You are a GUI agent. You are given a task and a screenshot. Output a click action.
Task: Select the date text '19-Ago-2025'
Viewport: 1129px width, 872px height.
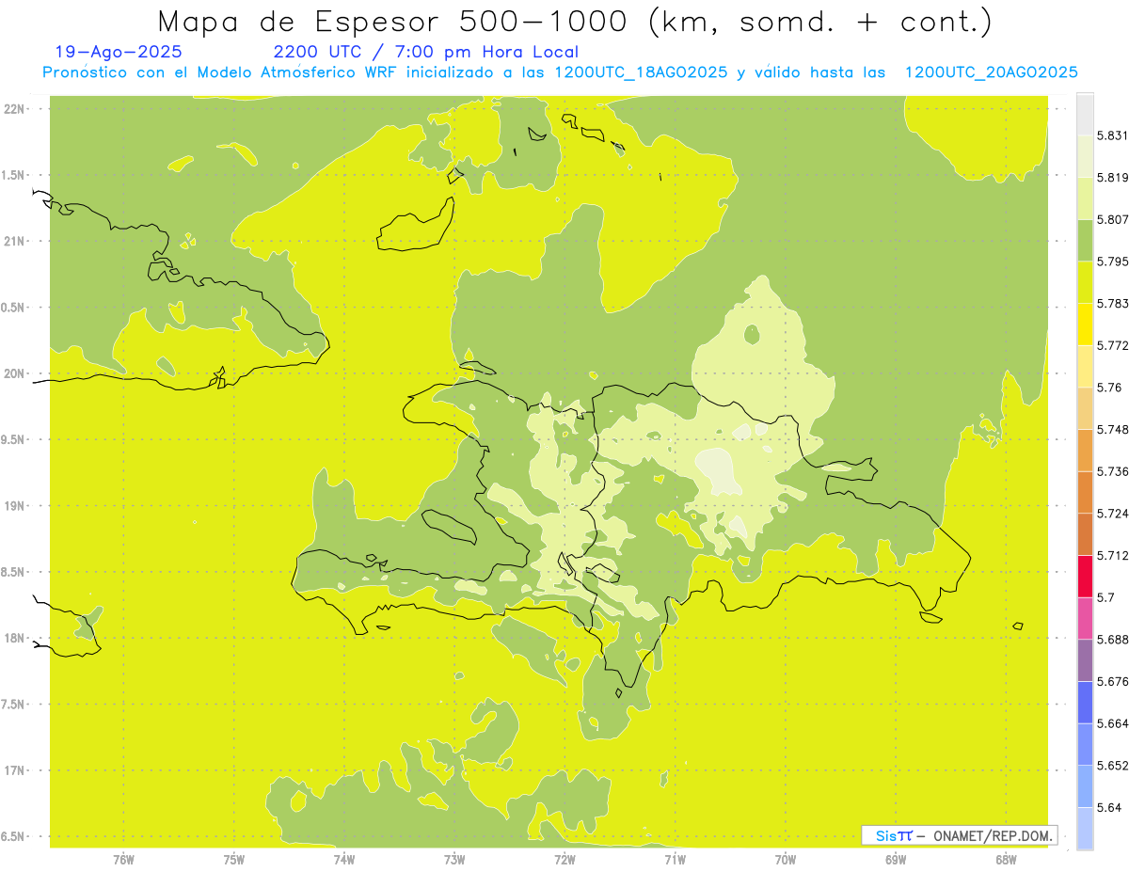119,53
